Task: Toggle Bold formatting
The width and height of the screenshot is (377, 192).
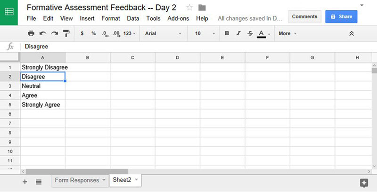Action: (x=227, y=33)
